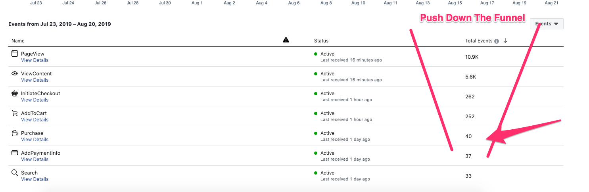
Task: Click the Name column header
Action: click(x=18, y=41)
